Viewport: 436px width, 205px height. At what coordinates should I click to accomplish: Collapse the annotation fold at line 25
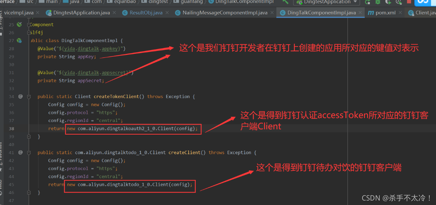(x=29, y=25)
